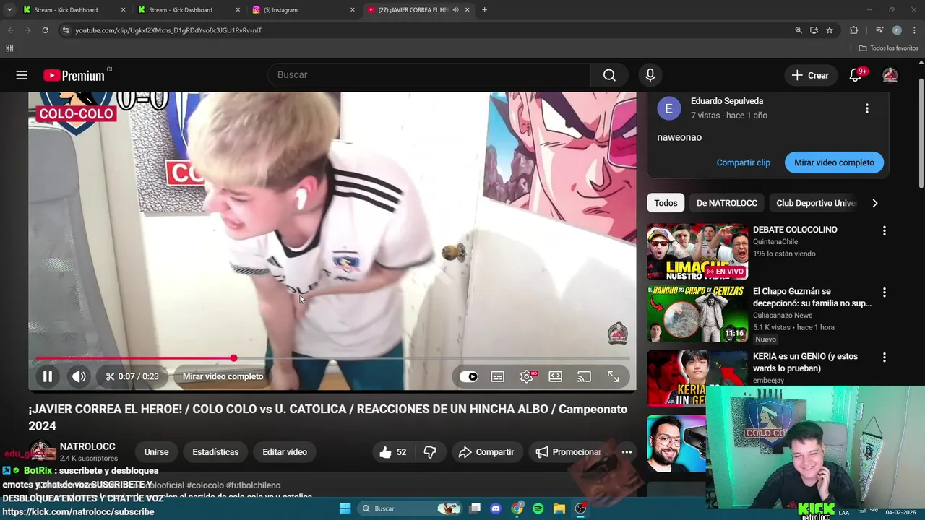Open the player settings gear

click(x=526, y=376)
